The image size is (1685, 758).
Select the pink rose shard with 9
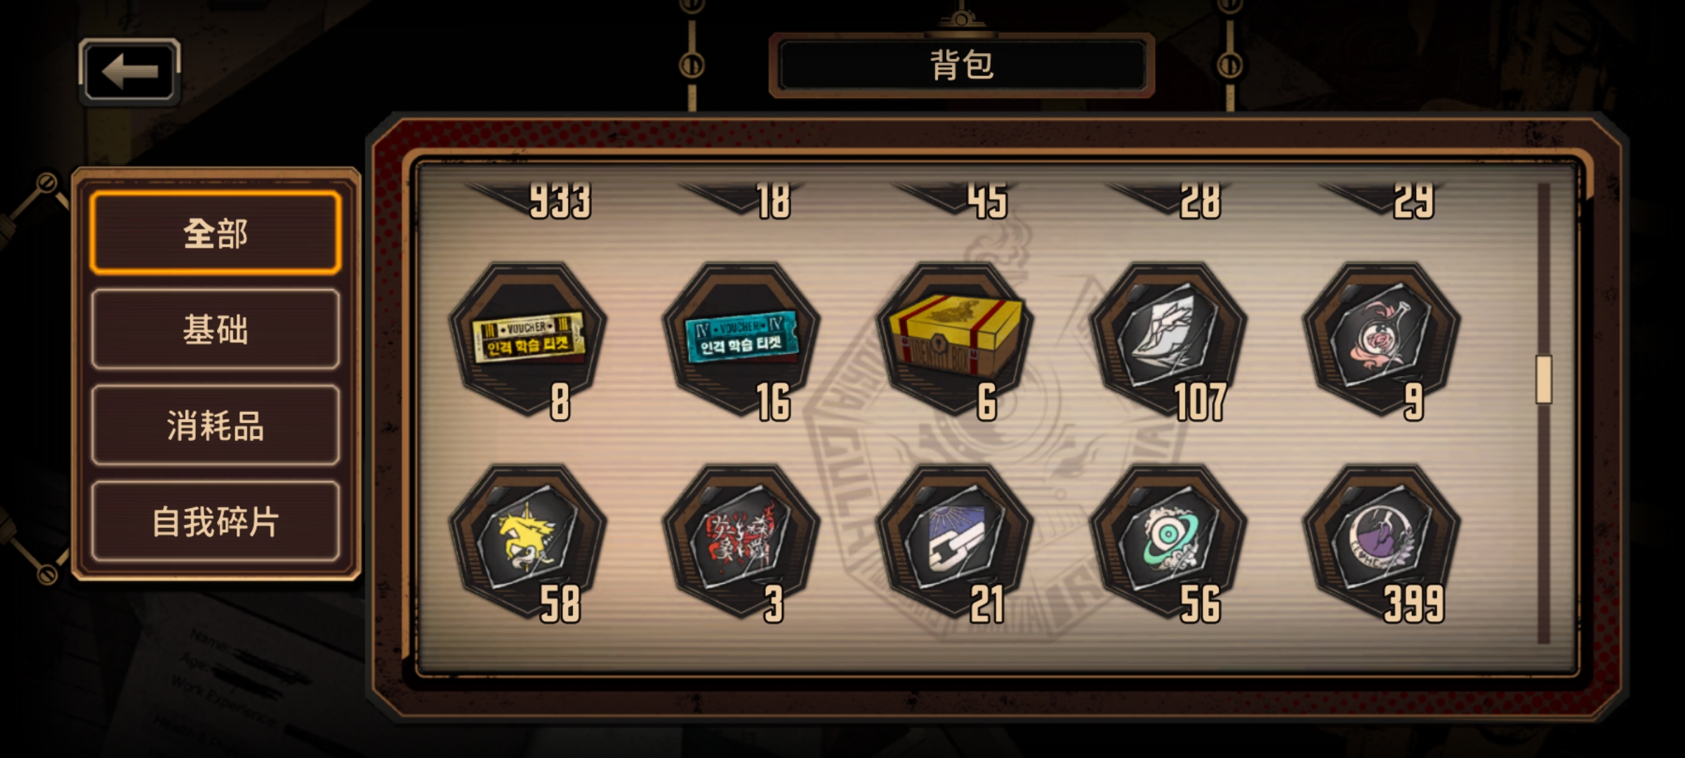1382,339
